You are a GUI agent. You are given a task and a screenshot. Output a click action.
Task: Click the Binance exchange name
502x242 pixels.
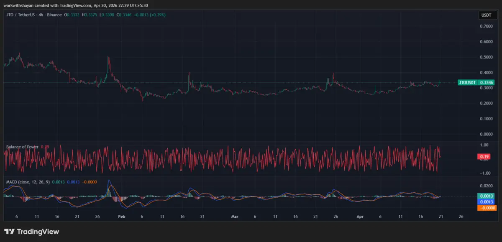[x=54, y=15]
